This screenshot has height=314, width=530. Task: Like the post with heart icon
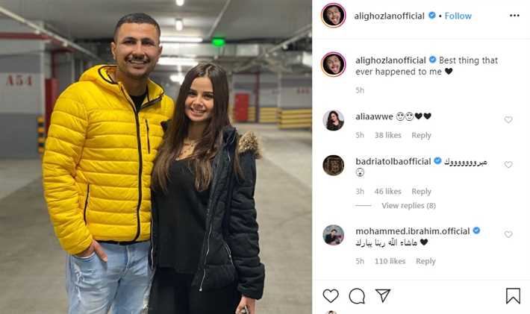click(x=331, y=296)
